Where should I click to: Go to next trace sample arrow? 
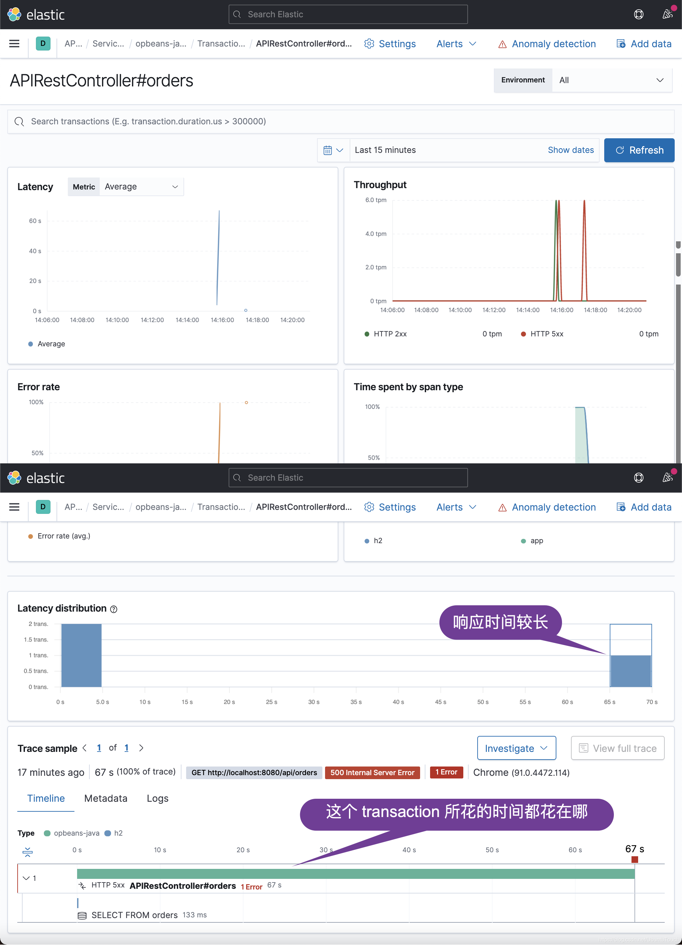pos(141,748)
